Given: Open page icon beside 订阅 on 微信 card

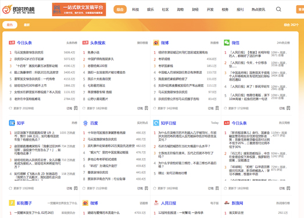Looking at the screenshot, I should (x=288, y=108).
